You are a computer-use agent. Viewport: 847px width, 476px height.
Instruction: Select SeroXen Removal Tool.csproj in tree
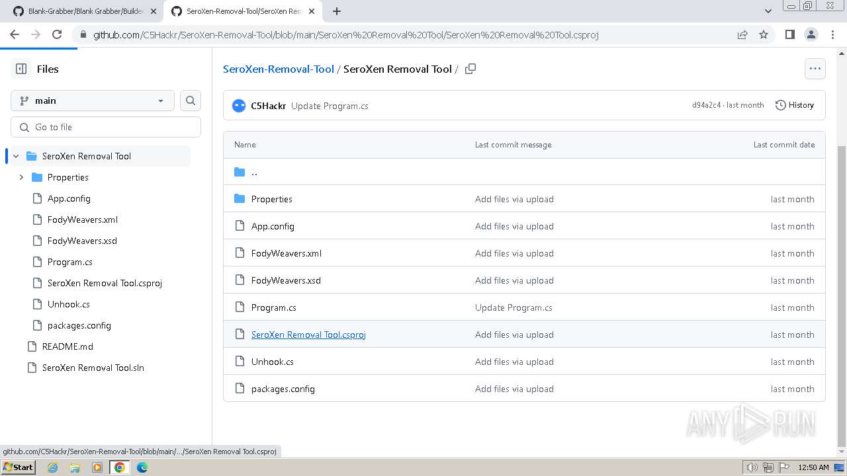(x=105, y=283)
